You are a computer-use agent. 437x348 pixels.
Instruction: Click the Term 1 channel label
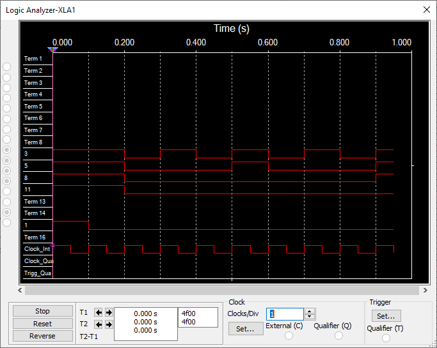coord(33,59)
